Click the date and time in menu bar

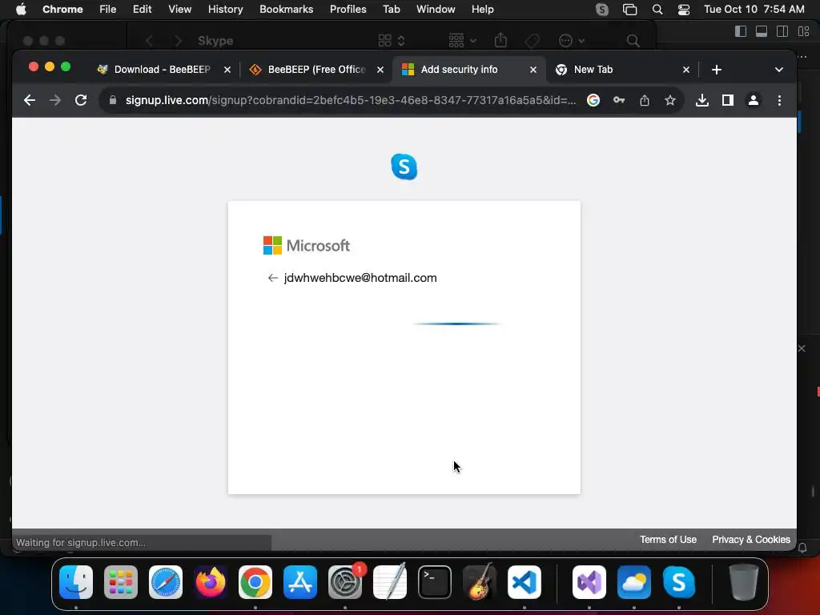point(754,10)
